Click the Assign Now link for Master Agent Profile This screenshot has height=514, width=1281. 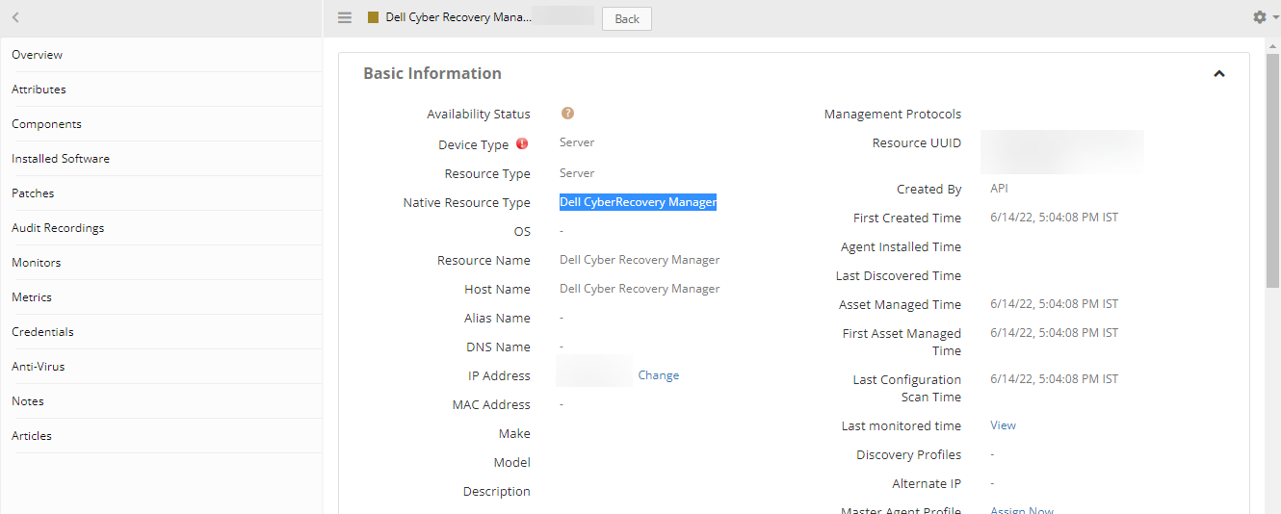point(1022,509)
